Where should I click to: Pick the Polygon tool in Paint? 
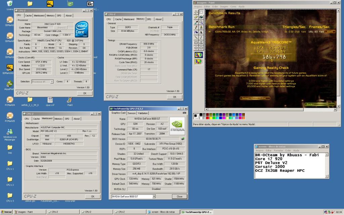(201, 43)
